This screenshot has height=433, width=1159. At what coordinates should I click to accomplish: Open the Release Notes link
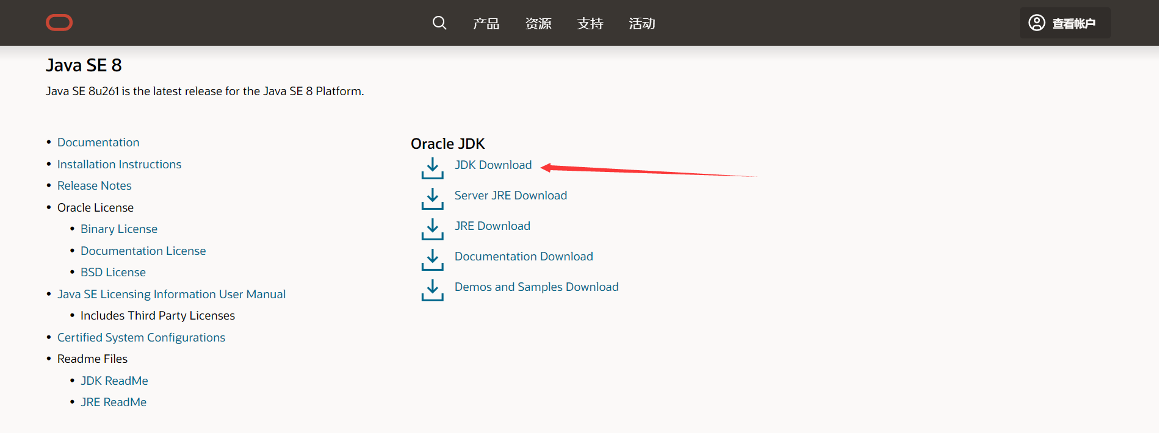coord(94,185)
